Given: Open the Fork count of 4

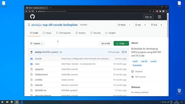Looking at the screenshot, I should coord(161,25).
